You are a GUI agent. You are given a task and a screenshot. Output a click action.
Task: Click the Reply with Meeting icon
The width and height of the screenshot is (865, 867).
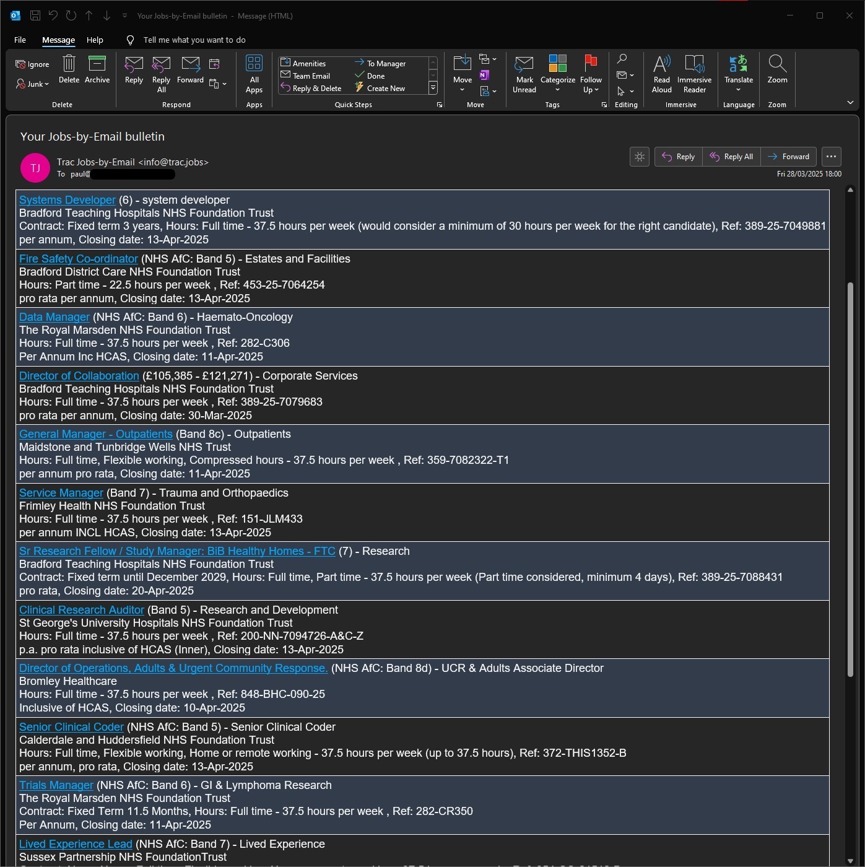click(x=214, y=64)
